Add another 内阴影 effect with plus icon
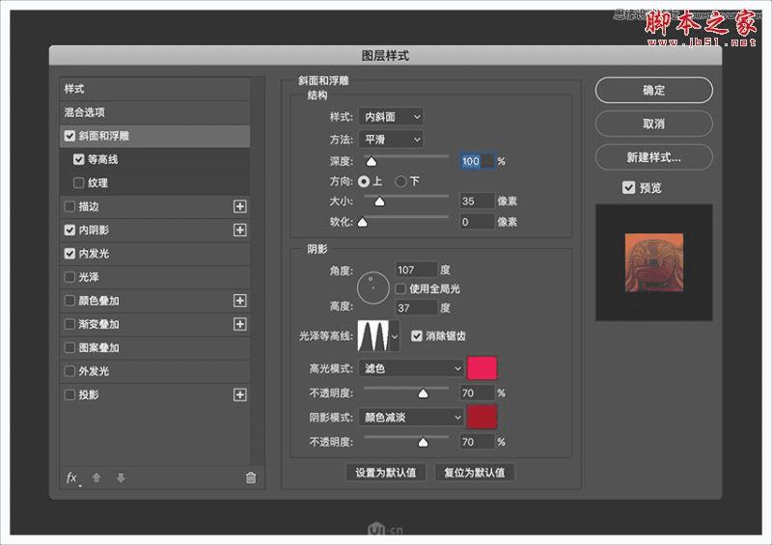772x545 pixels. pos(239,230)
